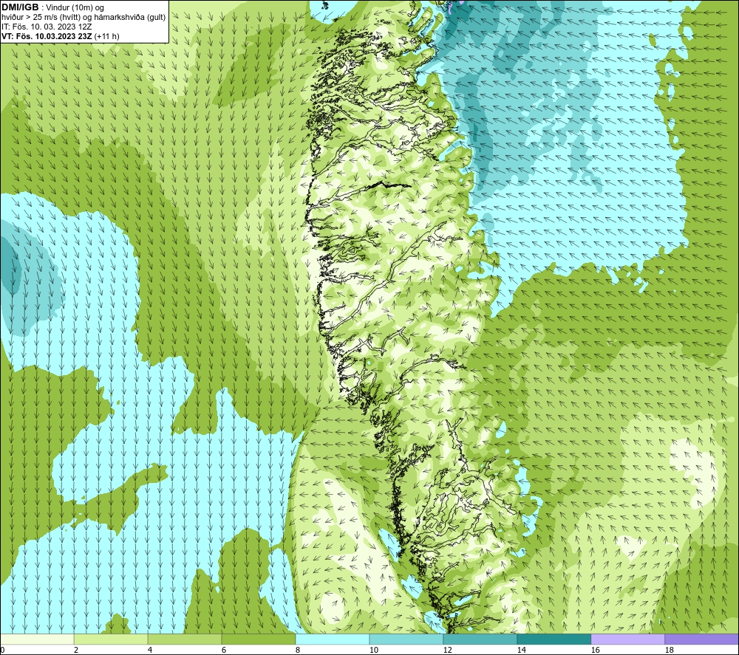
Task: Click the legend scale label '12'
Action: 448,651
